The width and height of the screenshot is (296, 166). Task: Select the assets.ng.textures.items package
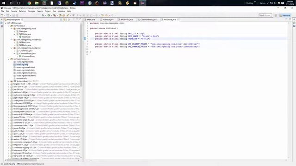point(26,76)
